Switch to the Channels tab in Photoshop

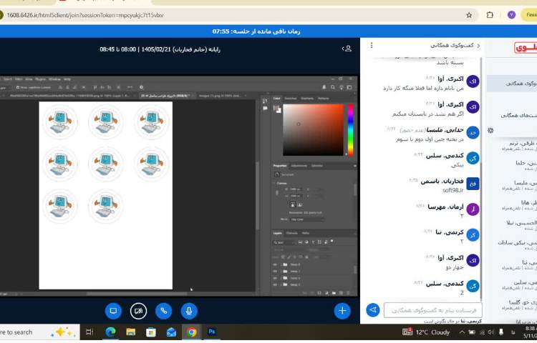pos(292,233)
